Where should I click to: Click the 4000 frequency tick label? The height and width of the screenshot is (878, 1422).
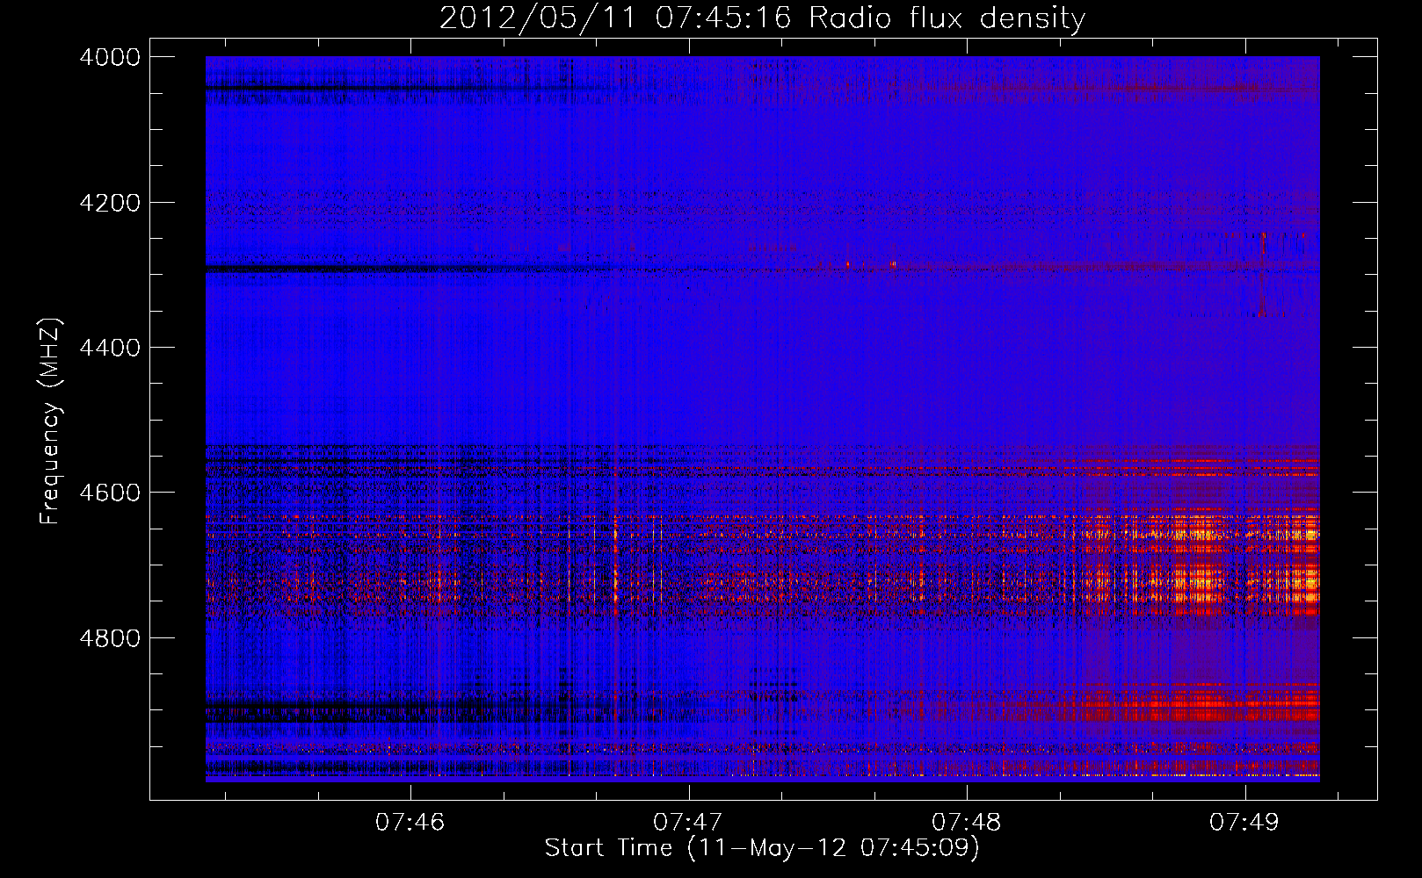click(110, 57)
